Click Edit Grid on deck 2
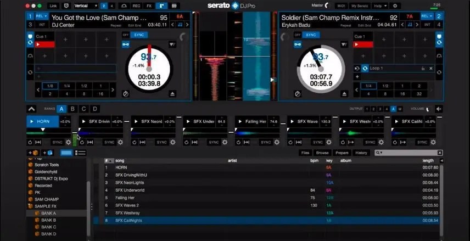 tap(365, 25)
